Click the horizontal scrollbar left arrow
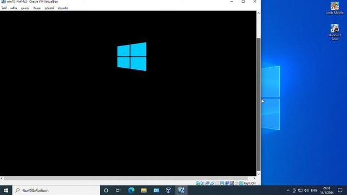The image size is (347, 195). 2,178
